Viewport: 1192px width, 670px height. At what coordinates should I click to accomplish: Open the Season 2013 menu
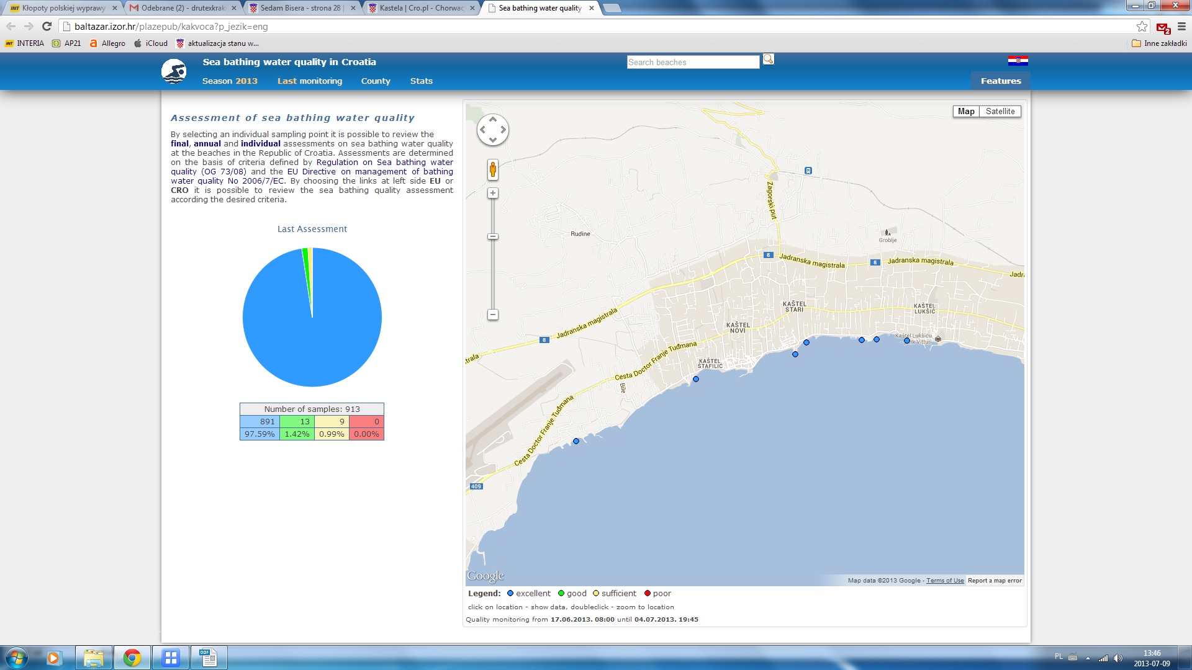coord(229,81)
